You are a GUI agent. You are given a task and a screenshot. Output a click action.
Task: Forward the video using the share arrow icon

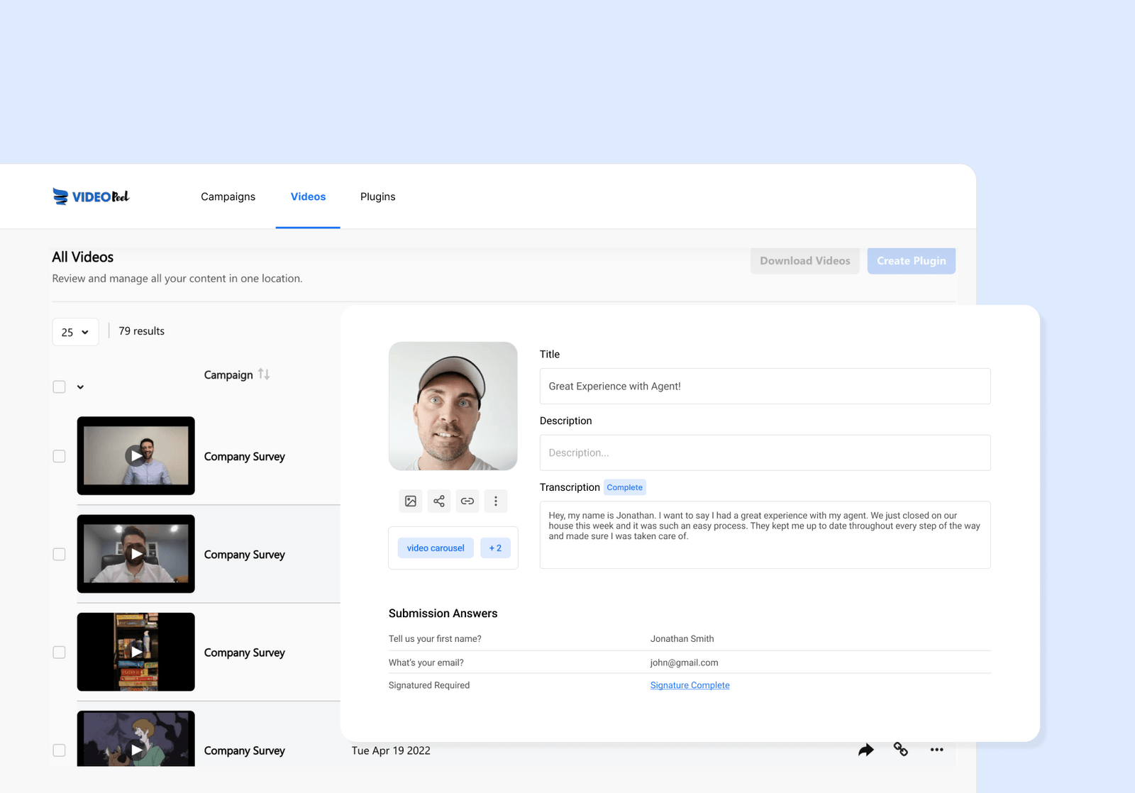(x=865, y=749)
